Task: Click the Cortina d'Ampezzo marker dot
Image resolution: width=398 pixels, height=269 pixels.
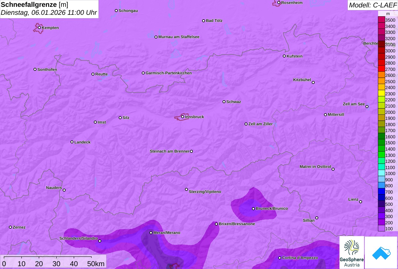Action: 280,258
